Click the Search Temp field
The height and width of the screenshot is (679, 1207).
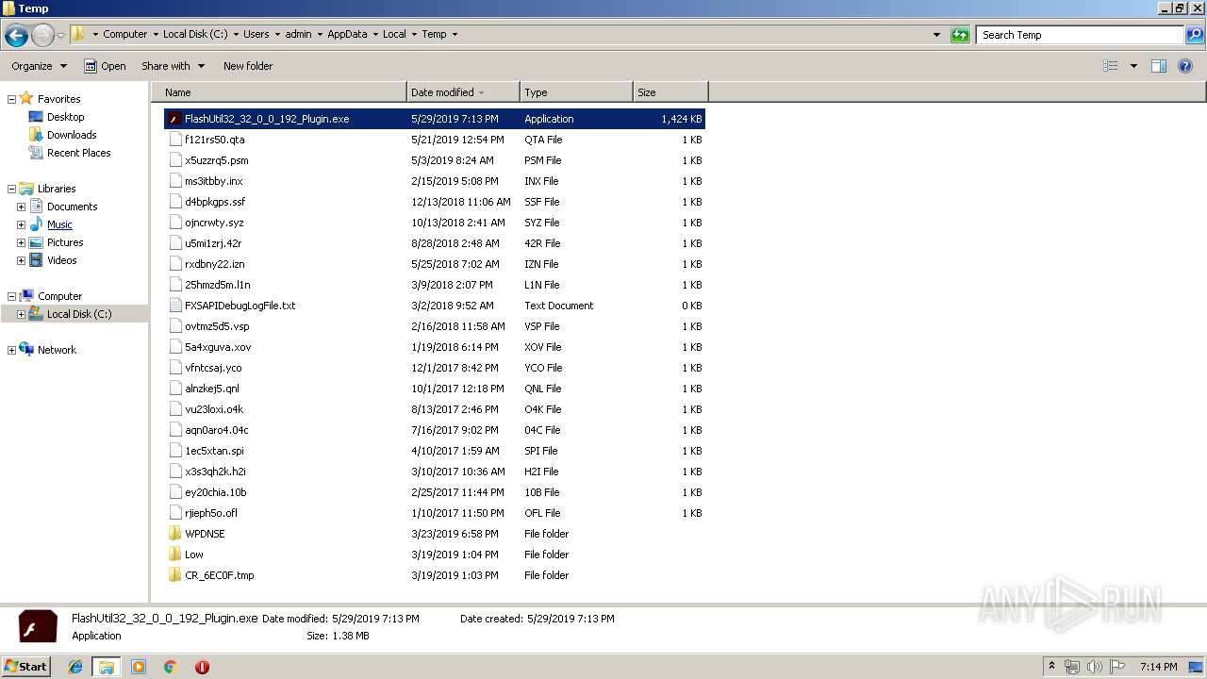point(1080,35)
